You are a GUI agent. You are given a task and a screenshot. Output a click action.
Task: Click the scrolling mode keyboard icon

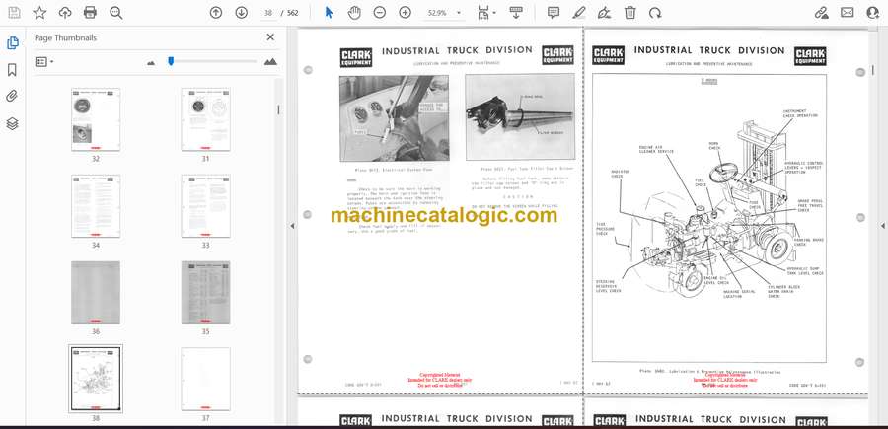(x=515, y=13)
